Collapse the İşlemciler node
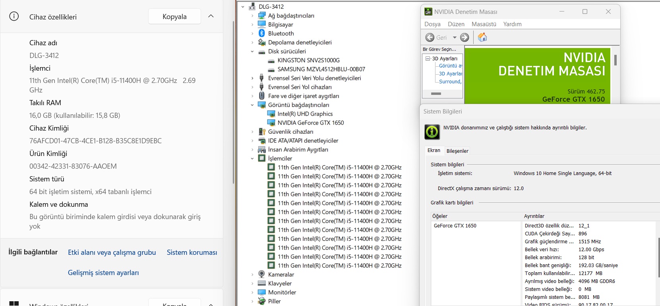 click(x=252, y=158)
